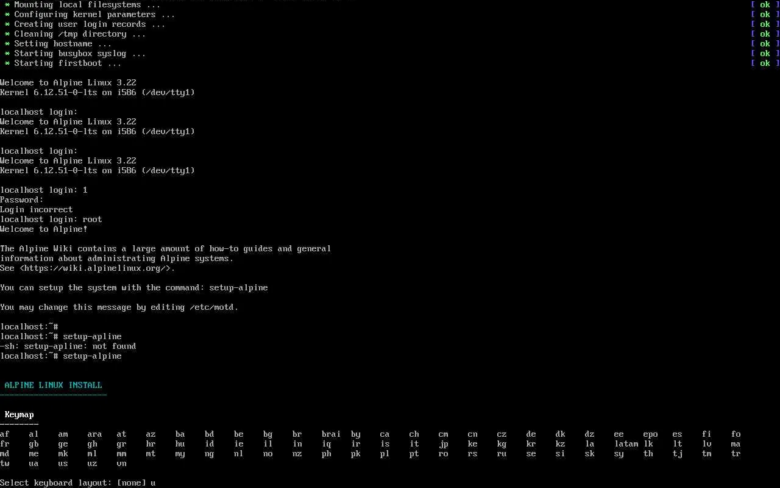Choose the 'epo' keymap code
This screenshot has width=780, height=488.
coord(651,434)
